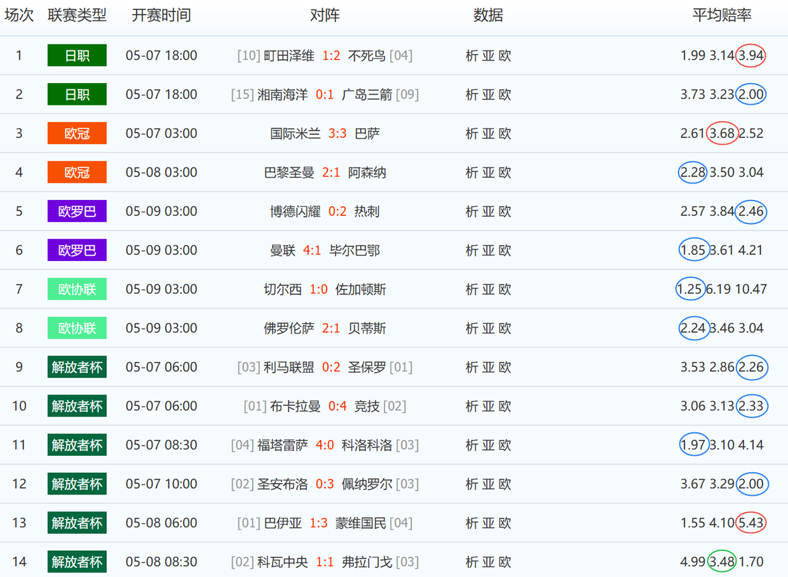This screenshot has width=788, height=577.
Task: Click the 1.97 home odds value
Action: tap(693, 445)
